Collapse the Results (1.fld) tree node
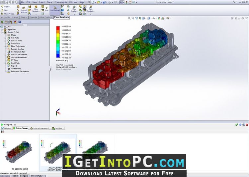Screen dimensions: 249x177 [x=2, y=32]
